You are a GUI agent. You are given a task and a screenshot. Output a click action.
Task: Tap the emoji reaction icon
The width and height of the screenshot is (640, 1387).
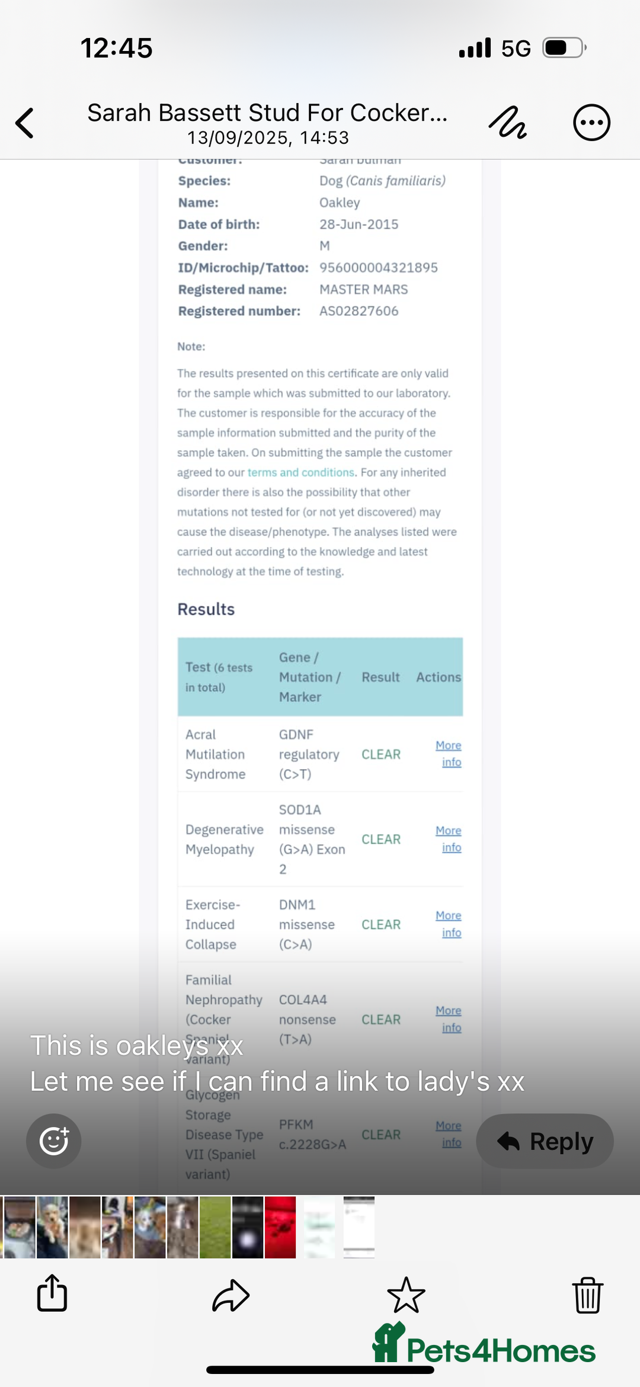[53, 1141]
